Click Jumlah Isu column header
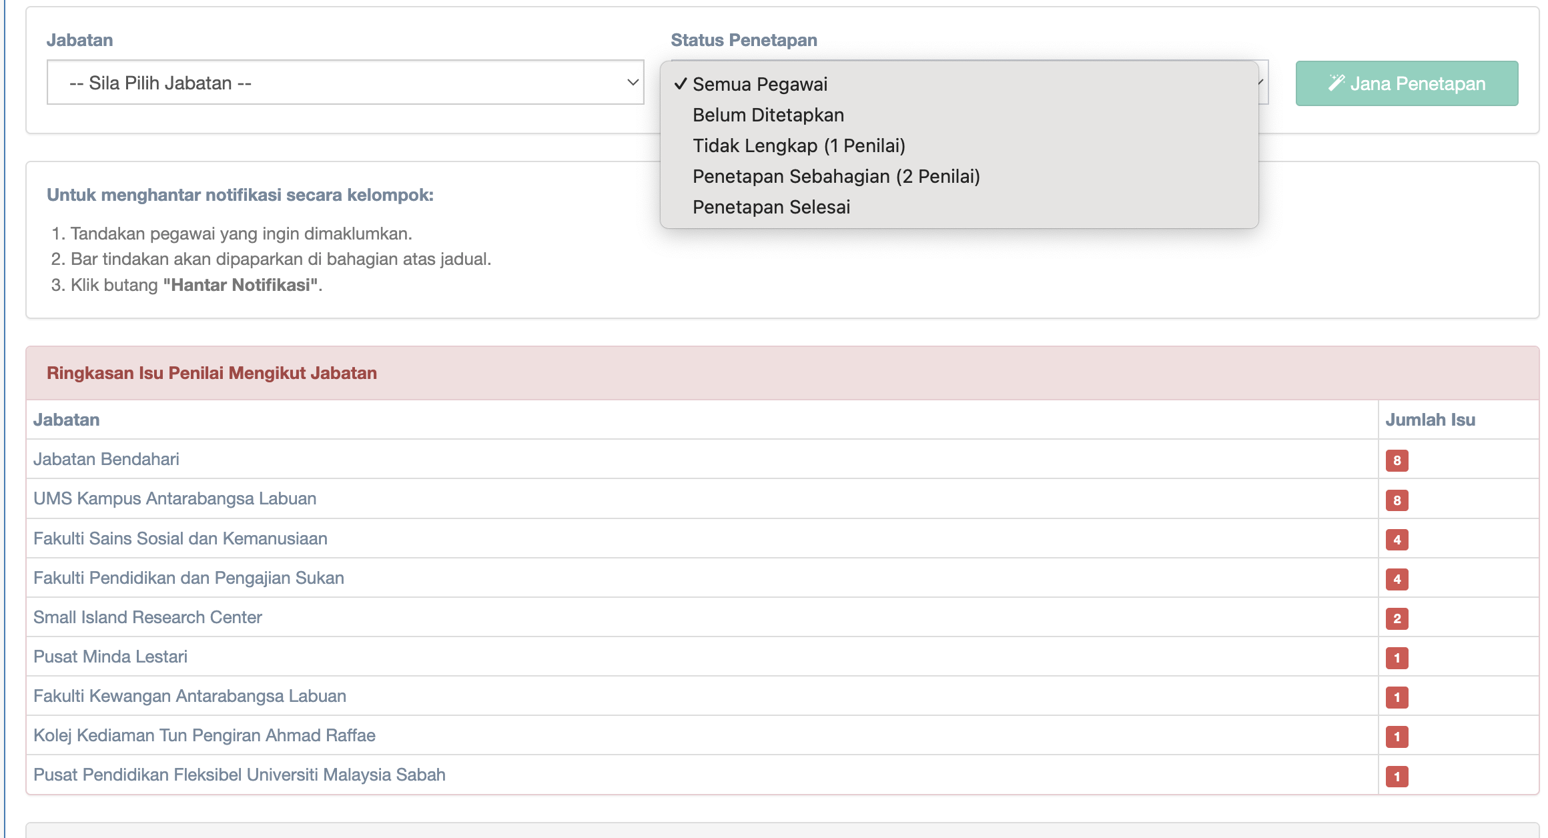1548x838 pixels. (1430, 420)
